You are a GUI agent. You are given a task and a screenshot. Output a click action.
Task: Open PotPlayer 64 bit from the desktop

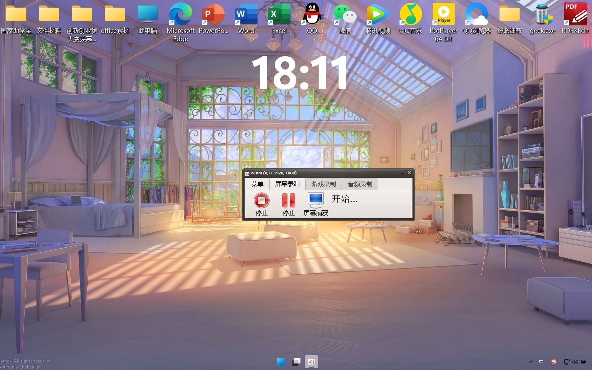[x=444, y=14]
